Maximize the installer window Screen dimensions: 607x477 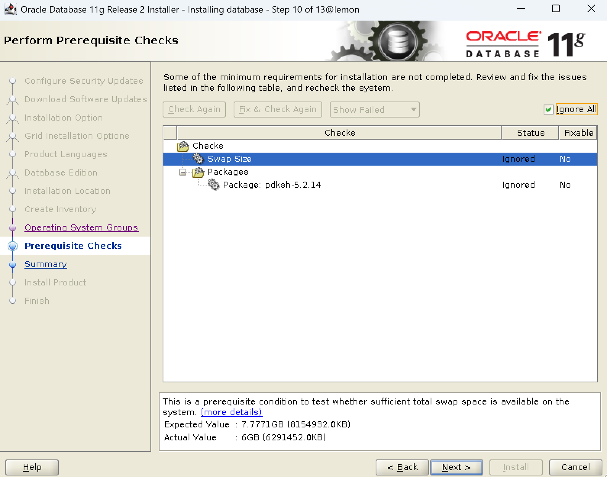(556, 9)
